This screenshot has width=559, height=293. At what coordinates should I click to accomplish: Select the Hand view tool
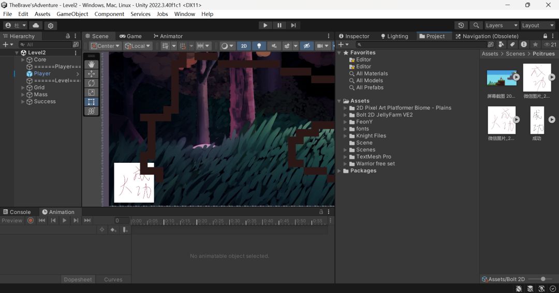click(x=91, y=65)
